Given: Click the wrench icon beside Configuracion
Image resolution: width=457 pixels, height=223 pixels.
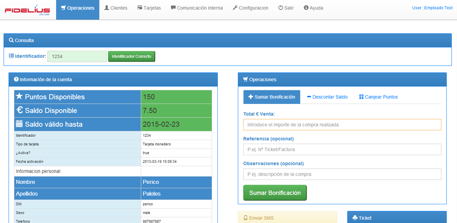Looking at the screenshot, I should (235, 8).
